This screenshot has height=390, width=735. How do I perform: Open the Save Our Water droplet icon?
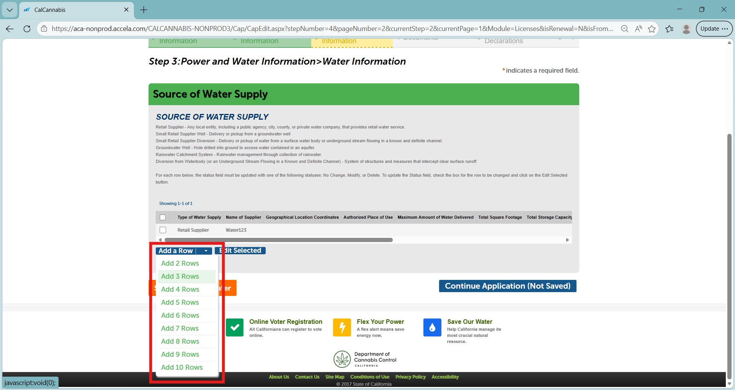(432, 327)
